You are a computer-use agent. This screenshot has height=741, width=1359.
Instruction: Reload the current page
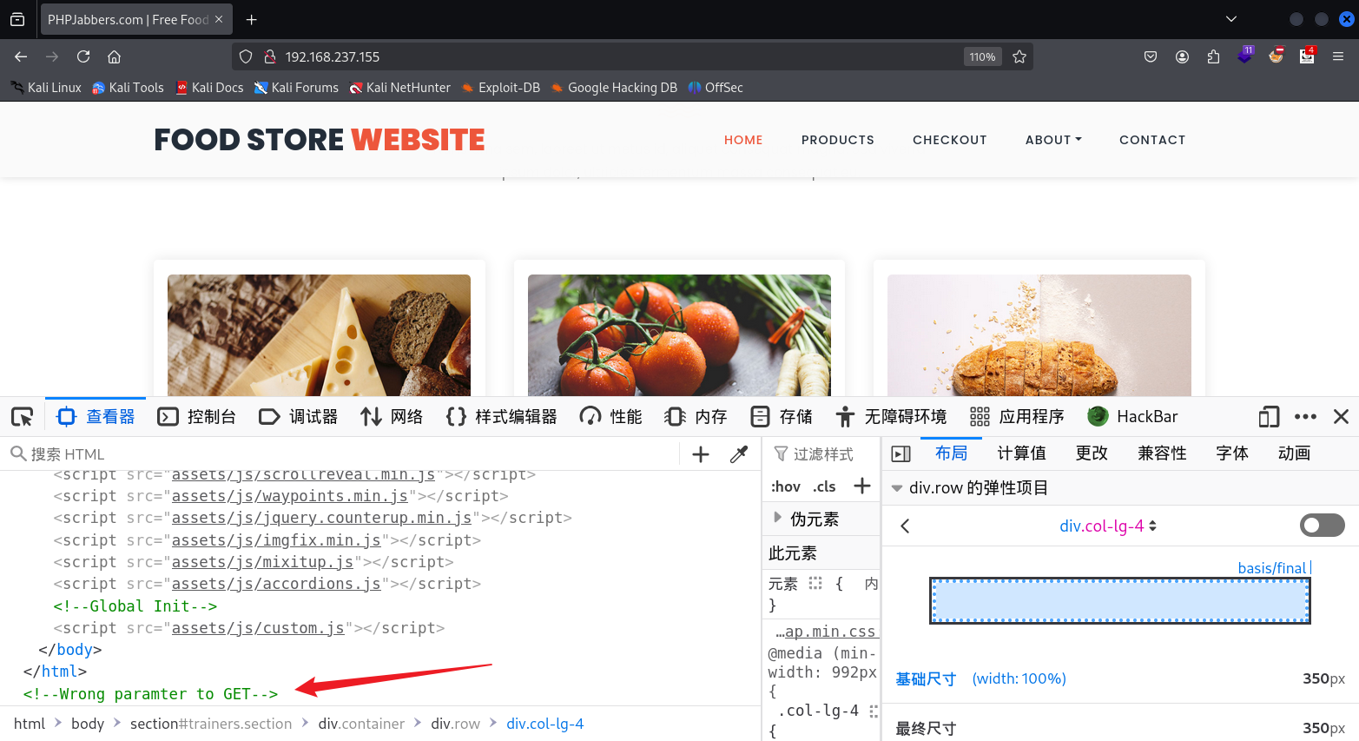coord(83,56)
